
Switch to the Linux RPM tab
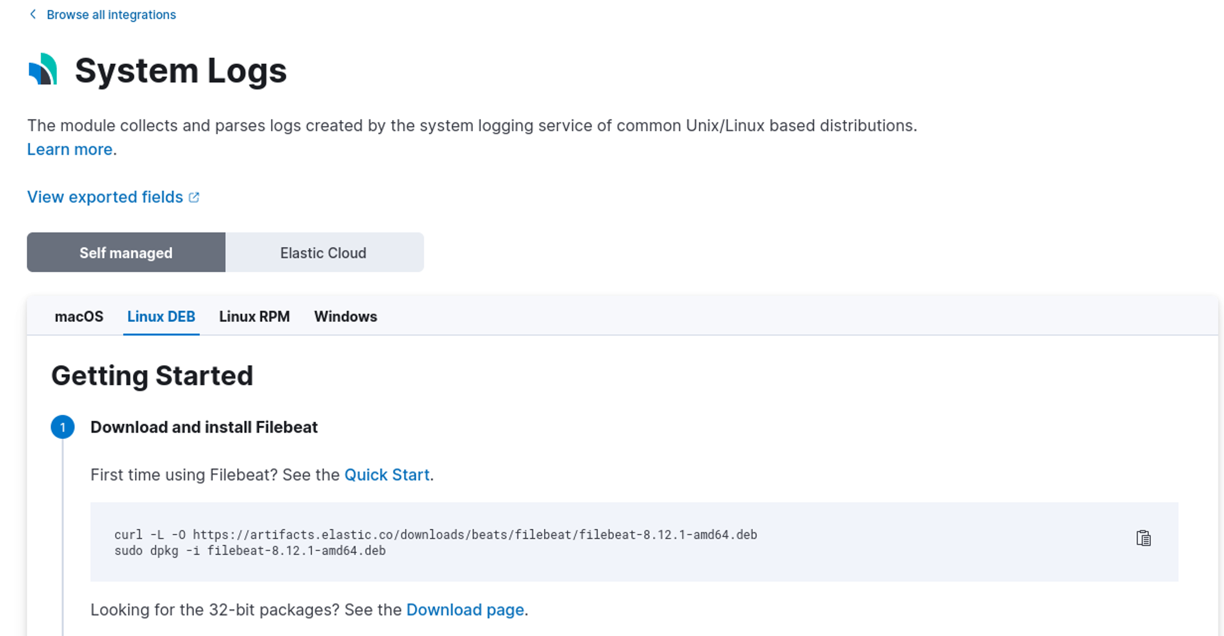coord(254,316)
